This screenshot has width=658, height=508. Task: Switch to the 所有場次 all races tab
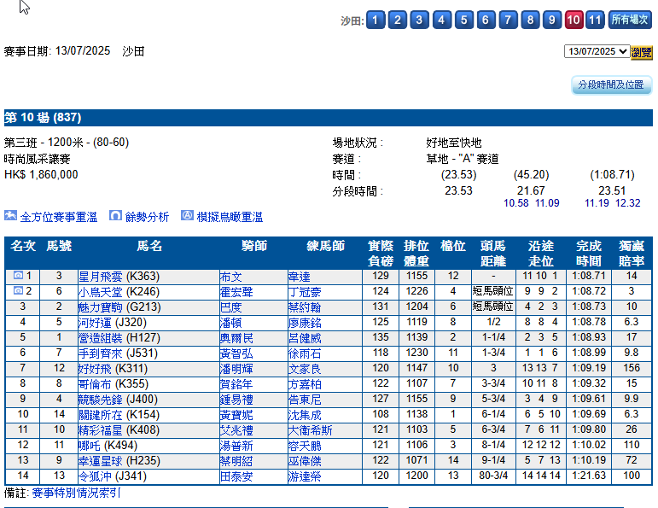pos(630,20)
